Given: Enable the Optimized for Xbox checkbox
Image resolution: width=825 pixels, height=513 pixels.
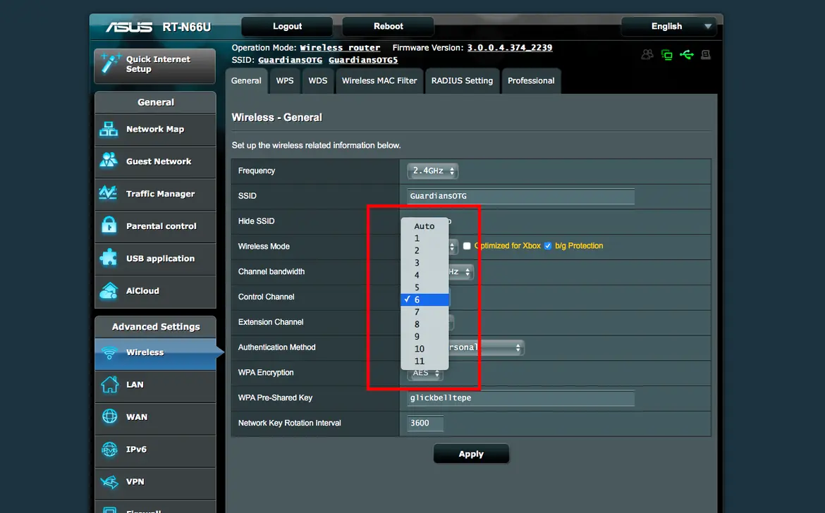Looking at the screenshot, I should tap(467, 246).
